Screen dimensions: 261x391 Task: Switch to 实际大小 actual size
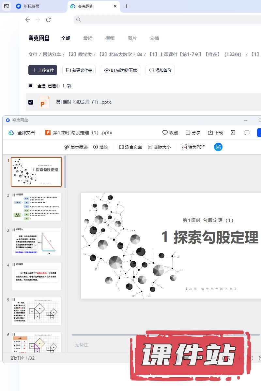pos(159,147)
